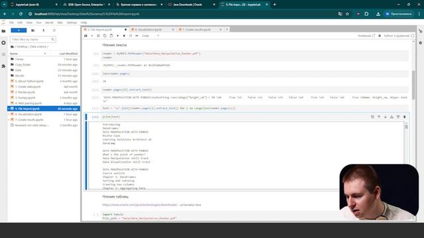Copy the selected cell from toolbar
Image resolution: width=424 pixels, height=238 pixels.
tap(105, 36)
